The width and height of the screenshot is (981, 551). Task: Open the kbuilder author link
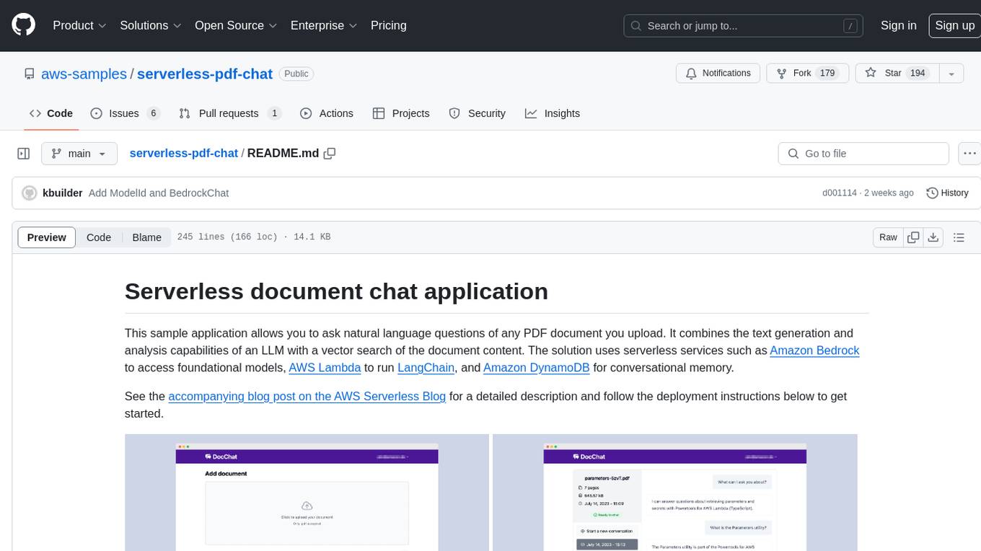tap(63, 193)
